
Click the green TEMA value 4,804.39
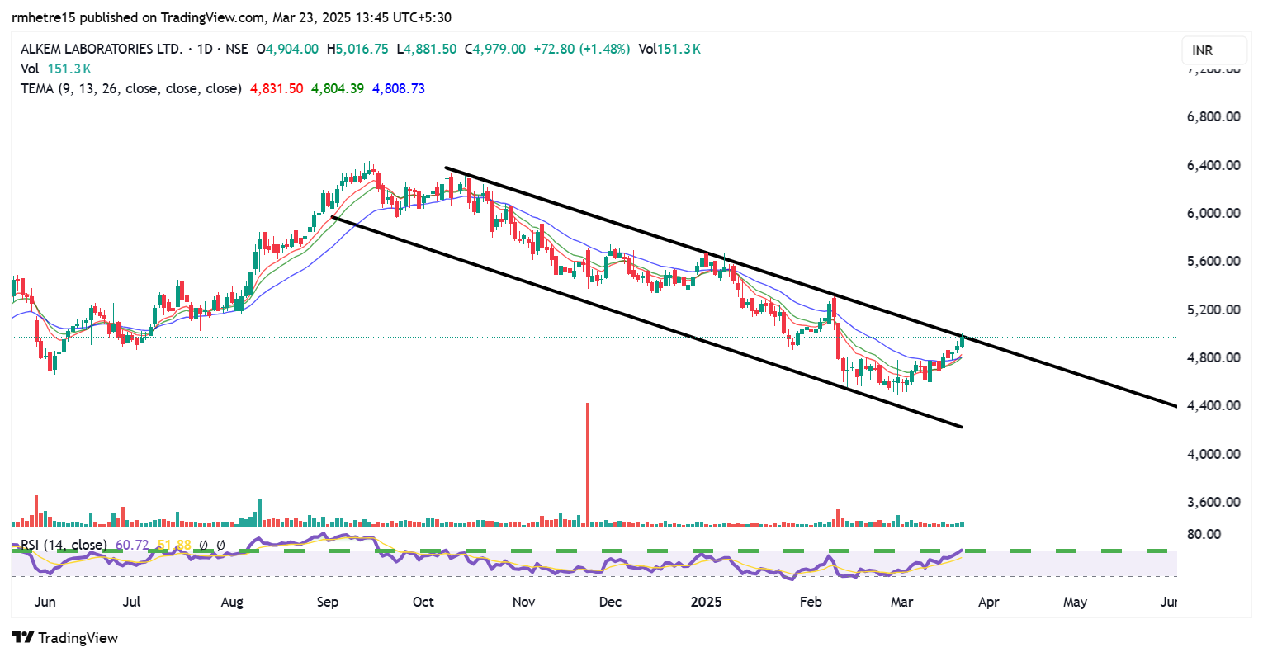coord(338,88)
